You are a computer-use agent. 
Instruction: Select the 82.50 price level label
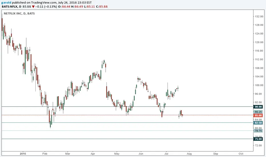pos(258,123)
